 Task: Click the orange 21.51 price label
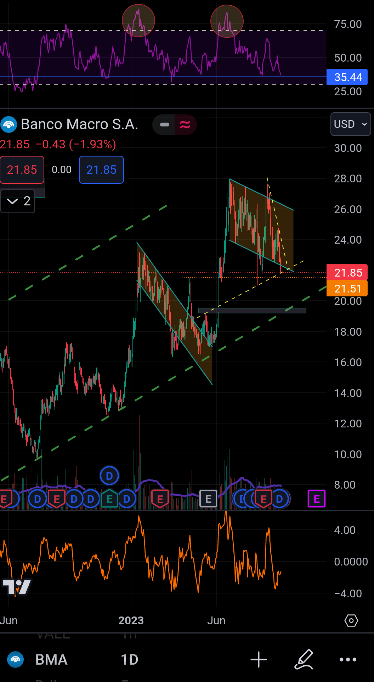[x=347, y=289]
